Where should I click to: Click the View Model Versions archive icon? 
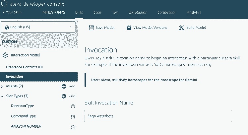(x=129, y=28)
